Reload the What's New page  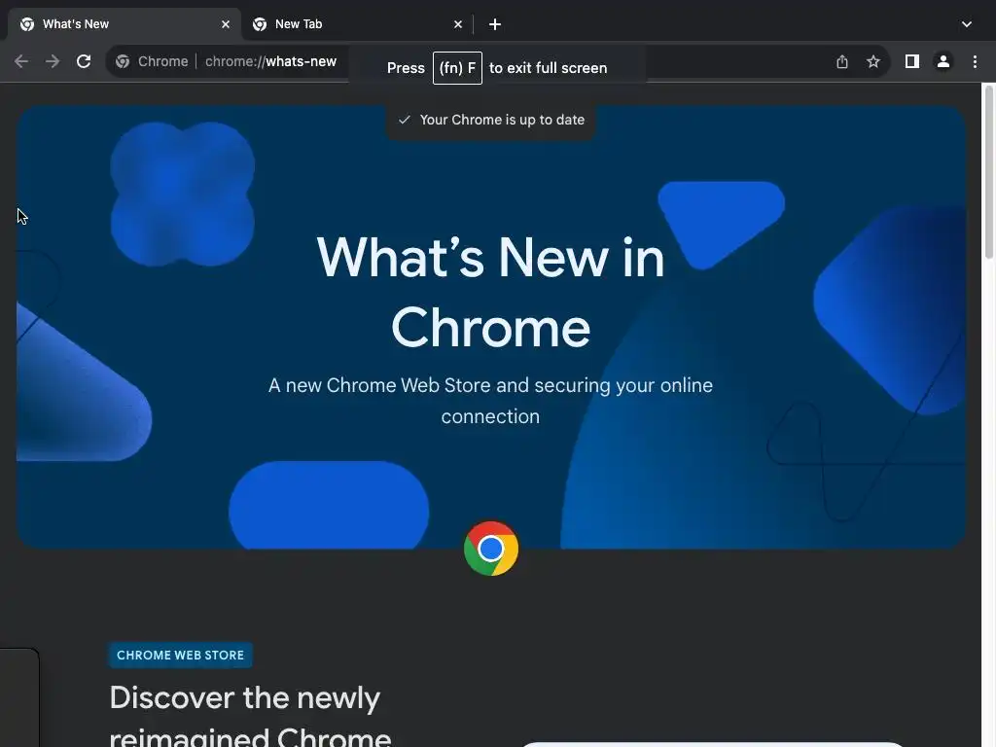[84, 61]
